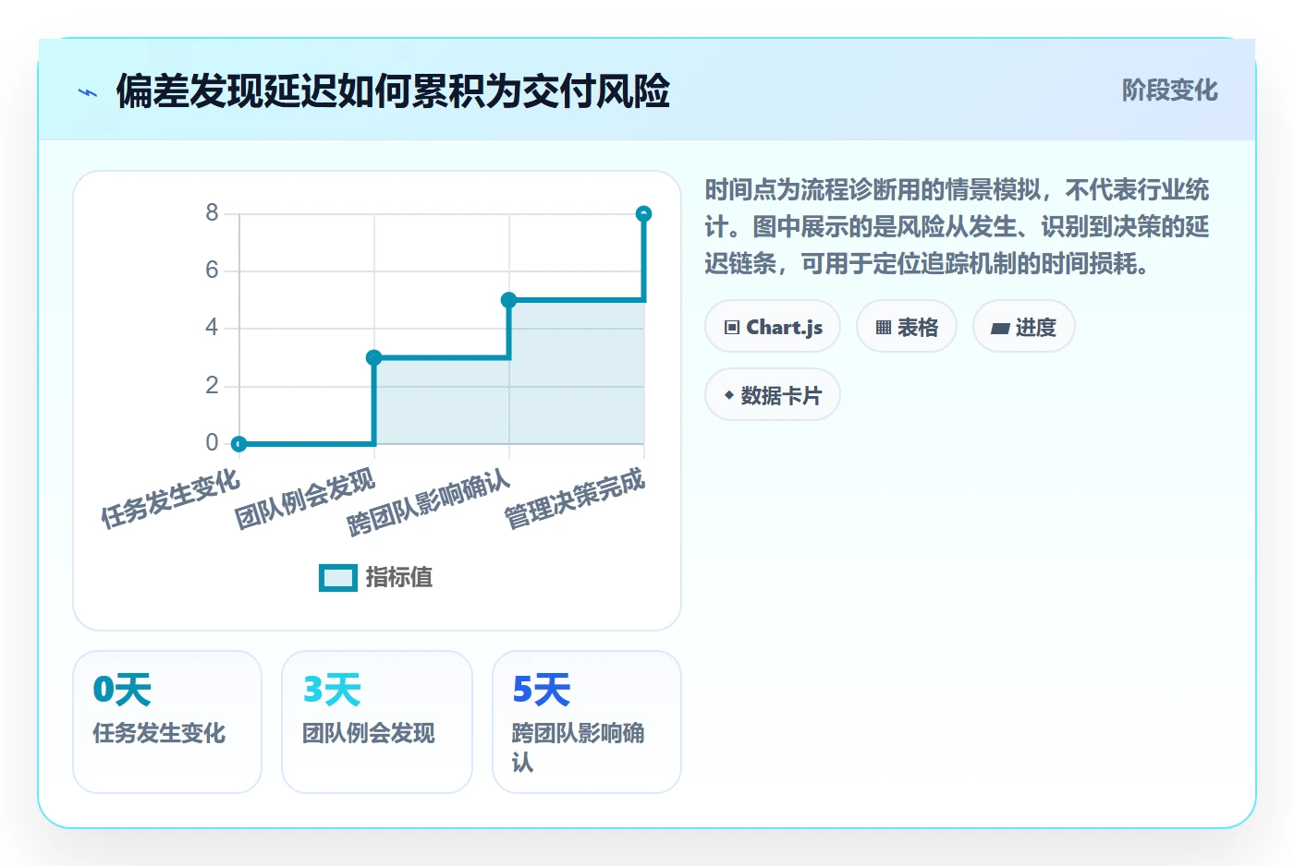Click the y-axis label 4

coord(212,328)
